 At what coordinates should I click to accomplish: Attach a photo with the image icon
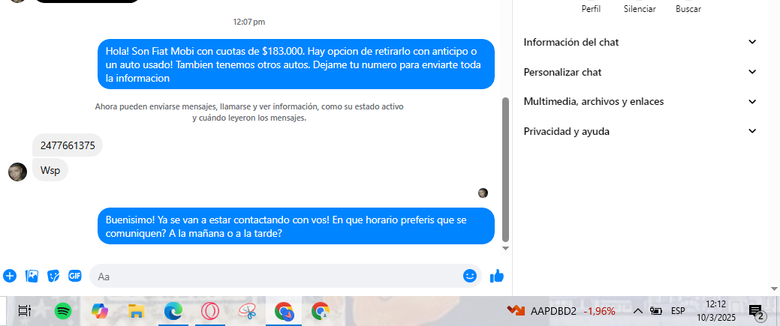(x=32, y=276)
